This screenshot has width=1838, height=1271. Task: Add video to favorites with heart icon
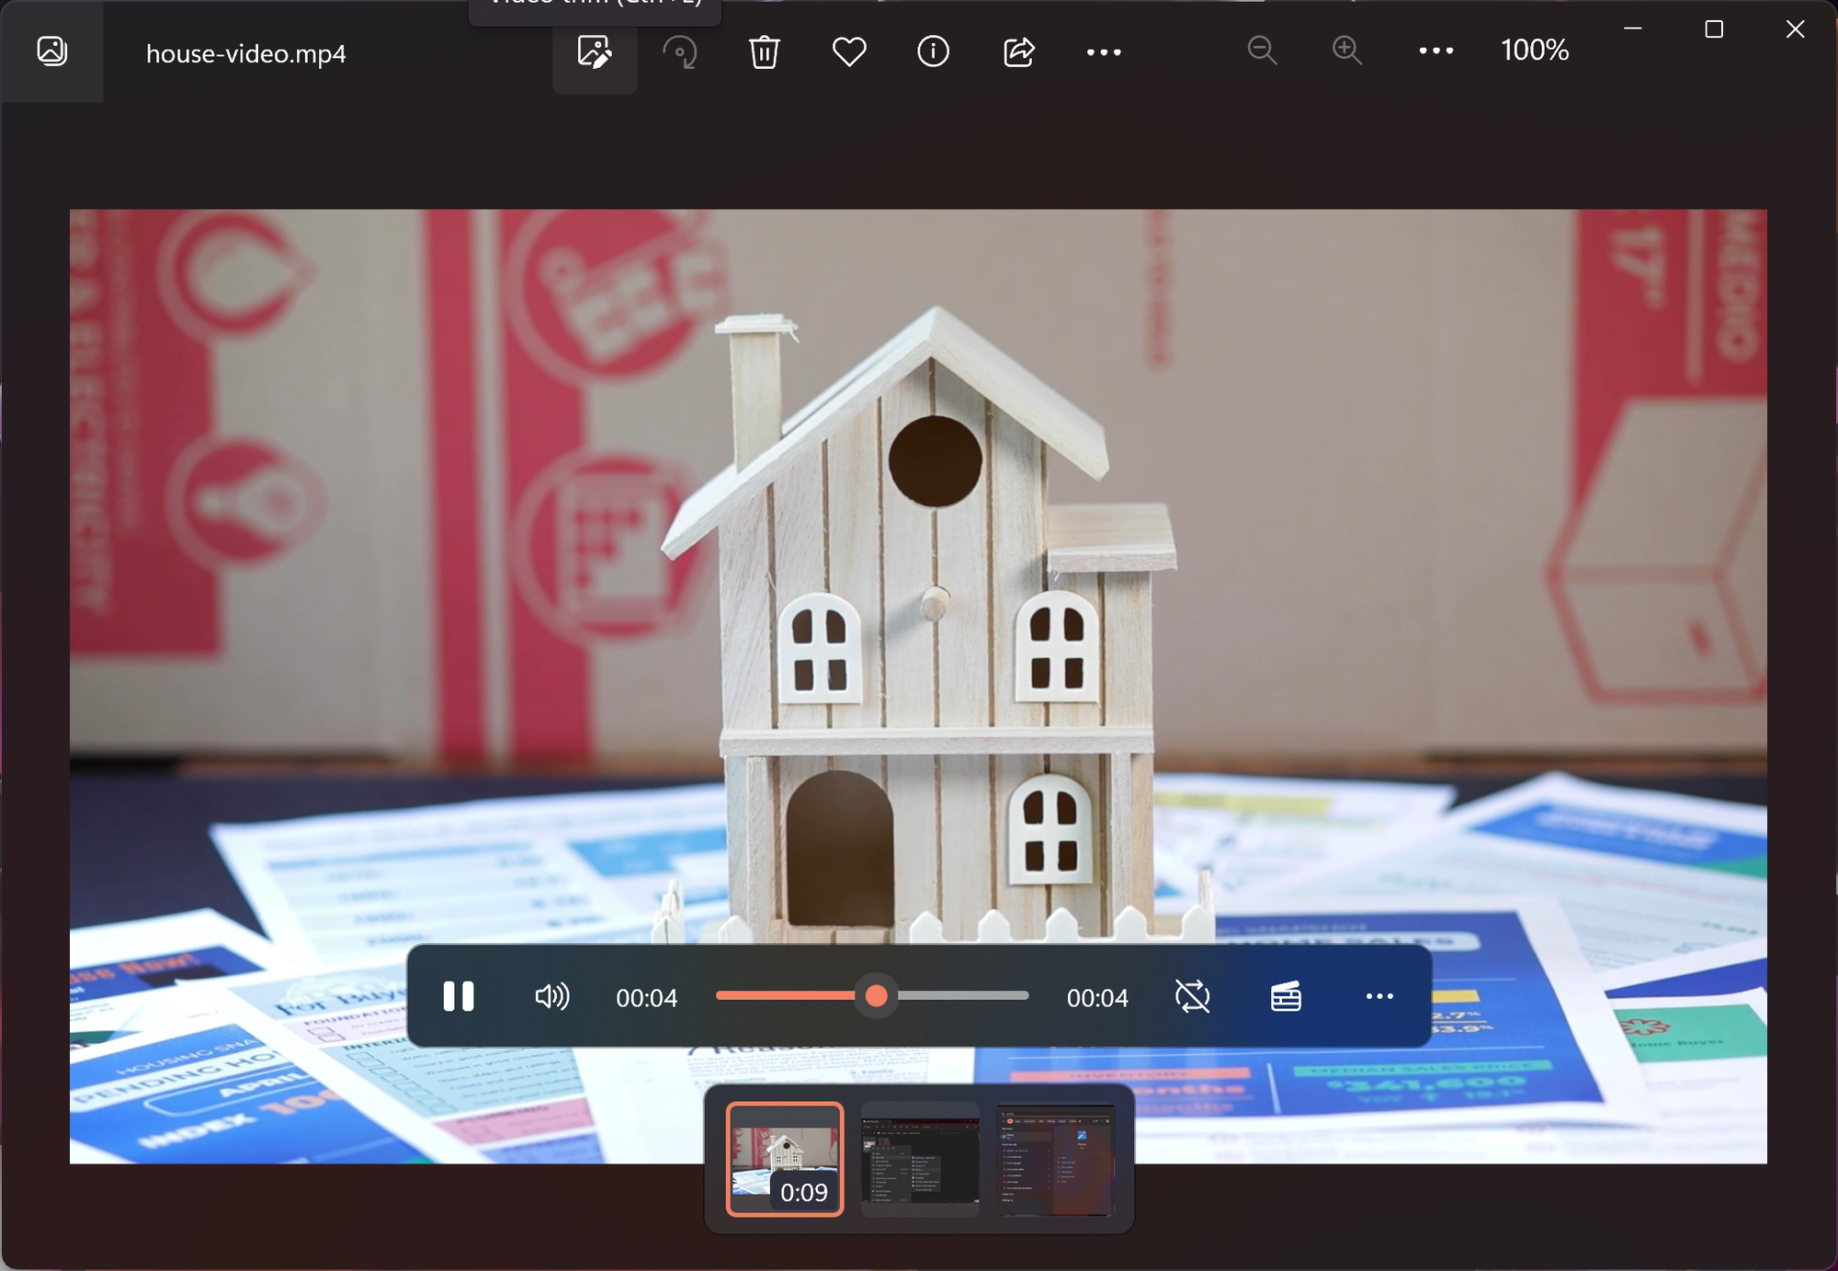(849, 51)
